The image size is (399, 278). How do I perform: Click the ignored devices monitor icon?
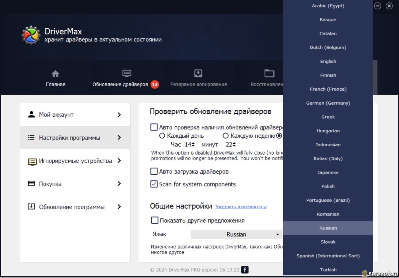tap(32, 162)
